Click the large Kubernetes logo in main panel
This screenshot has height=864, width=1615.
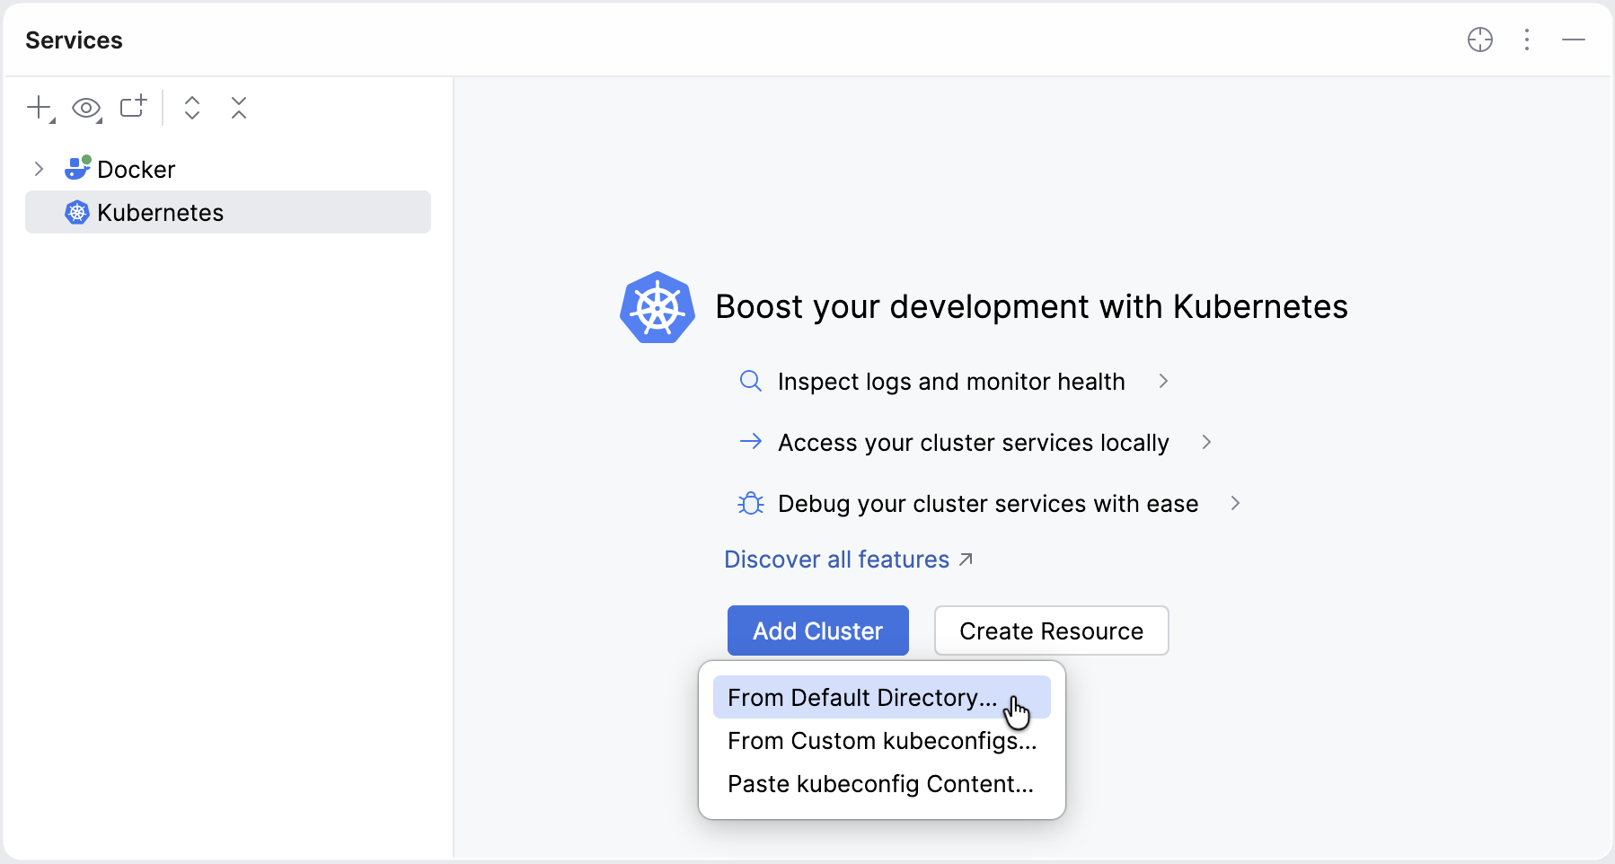click(657, 307)
